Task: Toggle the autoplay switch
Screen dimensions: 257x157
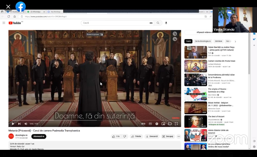Action: click(x=143, y=124)
